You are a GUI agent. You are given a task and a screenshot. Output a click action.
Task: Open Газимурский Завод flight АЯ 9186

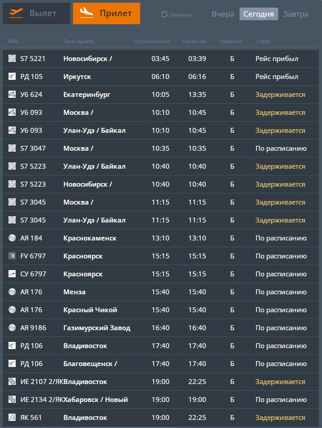coord(161,328)
